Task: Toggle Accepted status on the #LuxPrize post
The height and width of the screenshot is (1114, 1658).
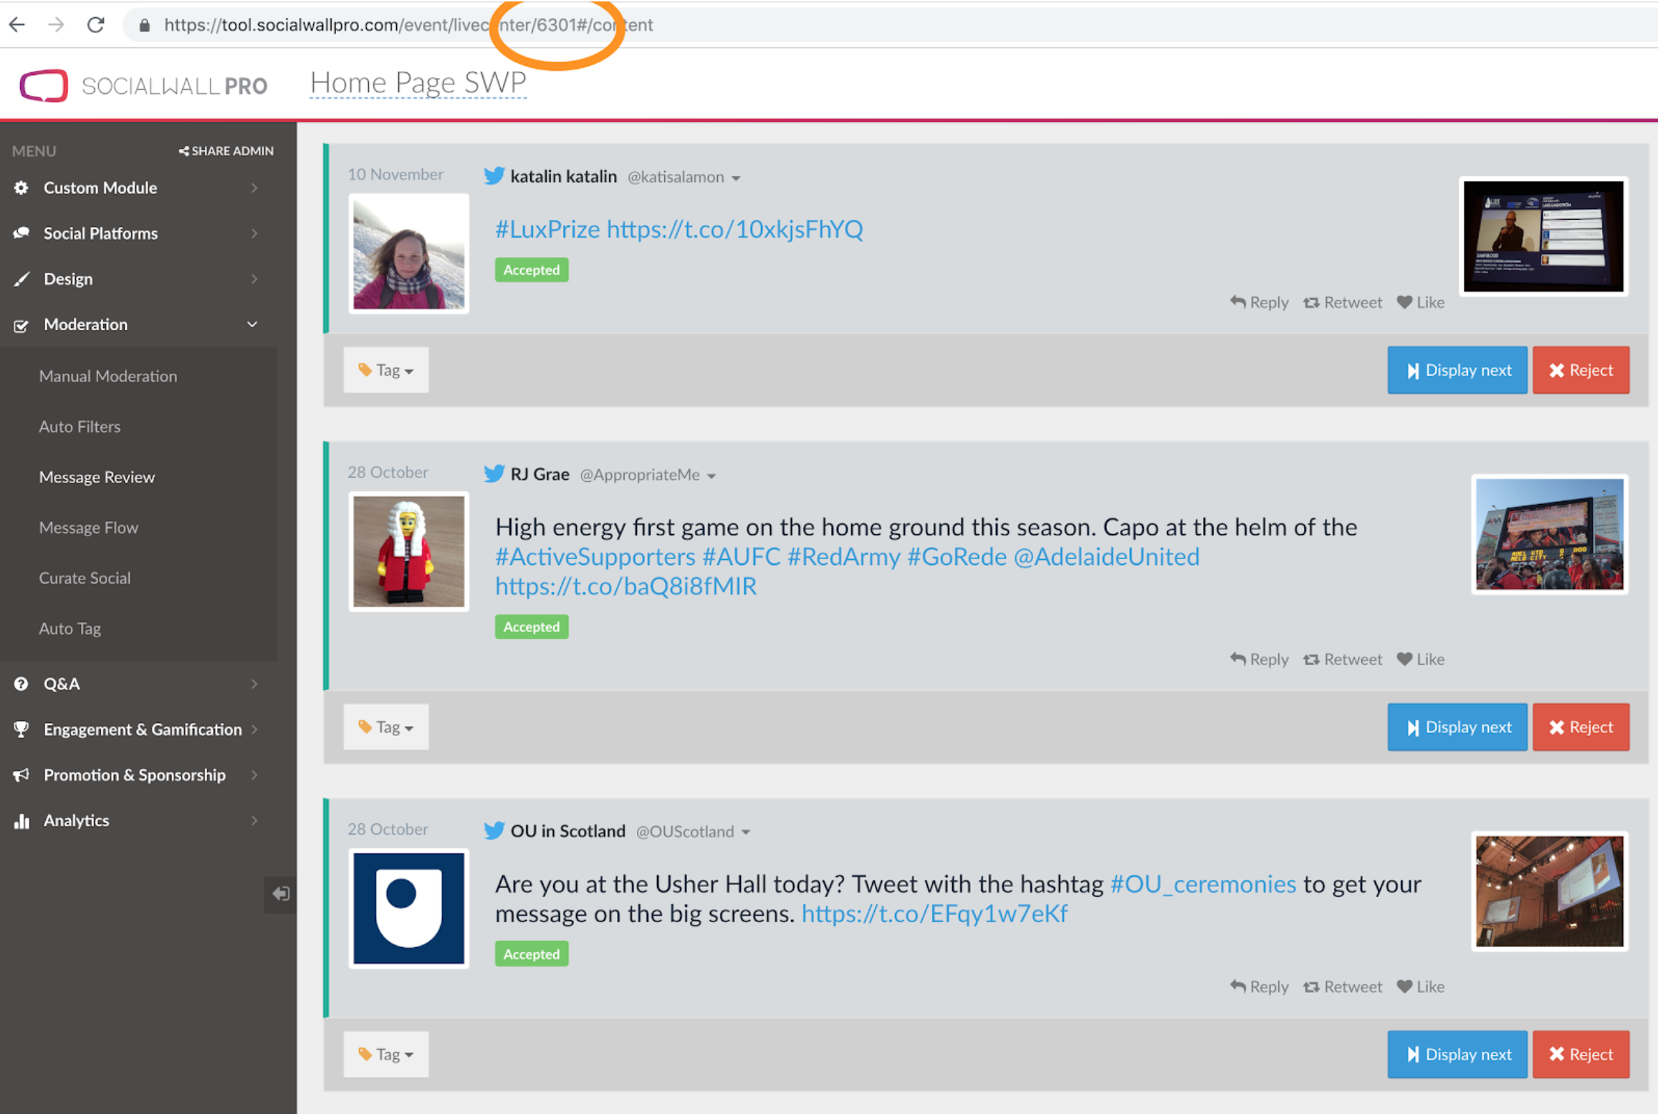Action: click(x=531, y=270)
